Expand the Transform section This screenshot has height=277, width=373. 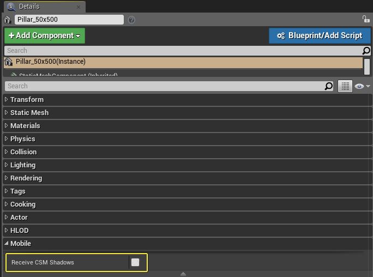tap(27, 100)
